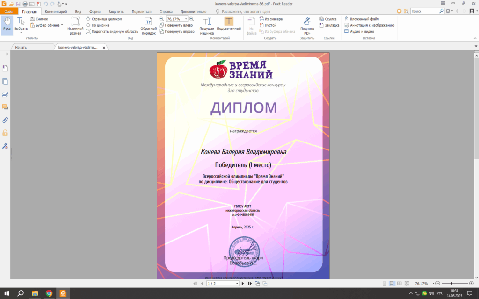
Task: Open the Windows Start menu
Action: point(7,293)
